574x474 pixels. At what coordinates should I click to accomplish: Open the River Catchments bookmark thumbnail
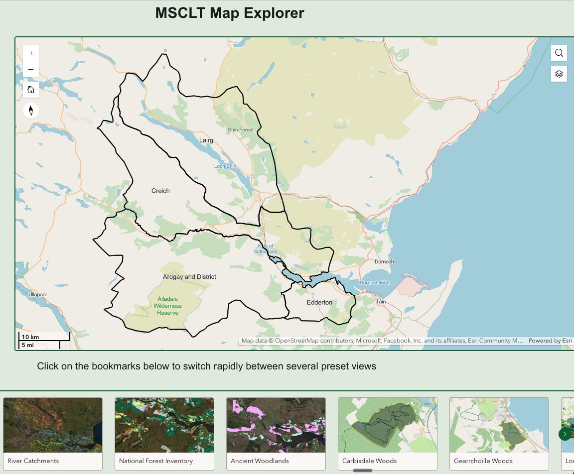click(x=53, y=425)
